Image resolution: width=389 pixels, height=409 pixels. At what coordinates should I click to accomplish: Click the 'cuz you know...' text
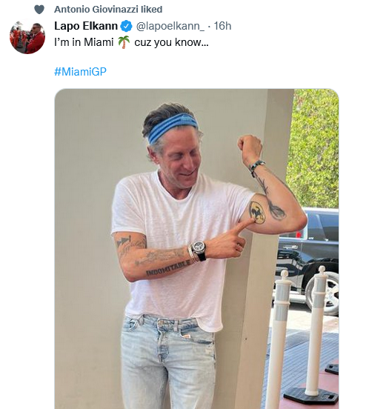(171, 42)
